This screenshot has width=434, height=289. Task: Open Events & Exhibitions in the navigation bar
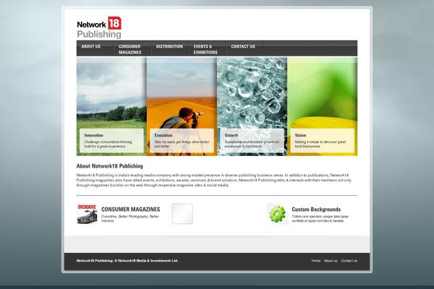(x=205, y=49)
